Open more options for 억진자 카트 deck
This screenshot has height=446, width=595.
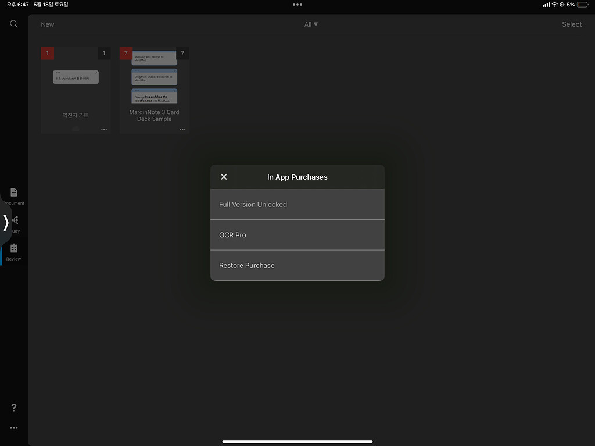point(104,129)
